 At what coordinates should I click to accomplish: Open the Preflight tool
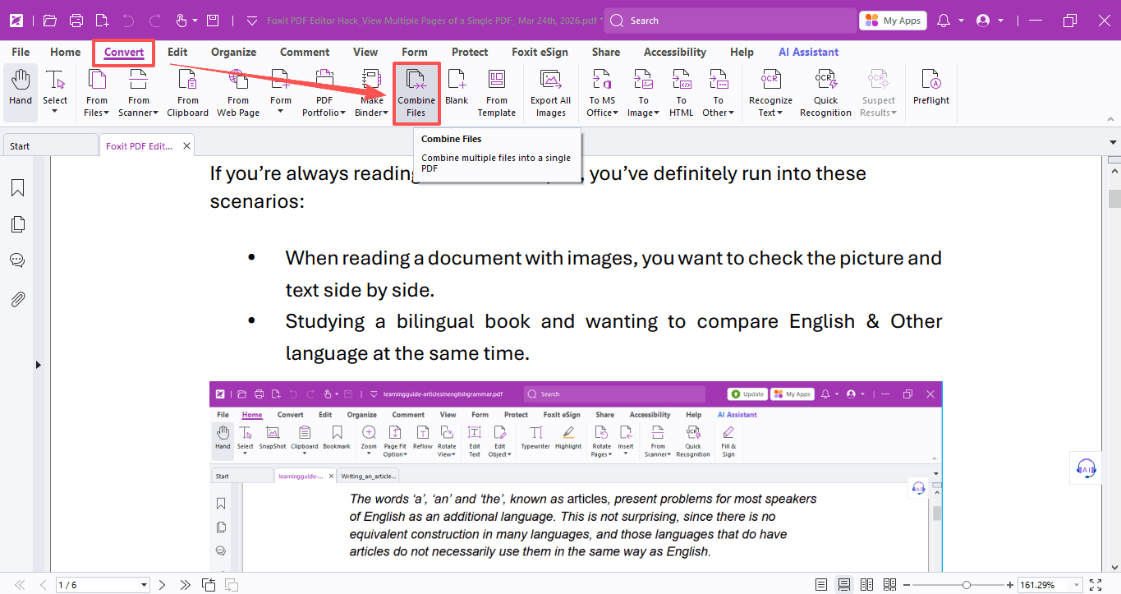point(931,87)
